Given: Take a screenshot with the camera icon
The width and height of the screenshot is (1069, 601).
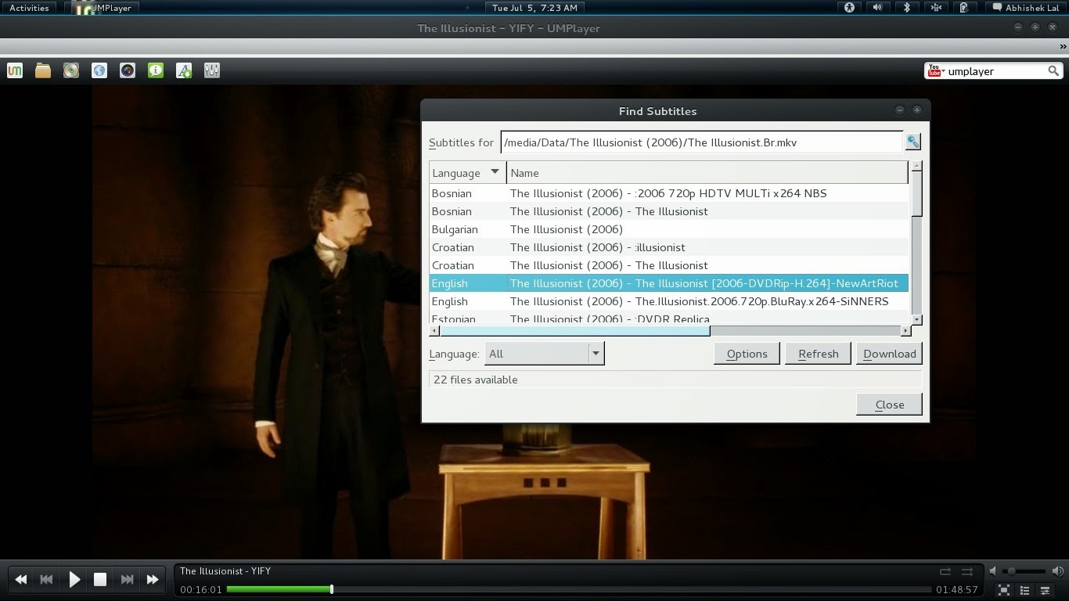Looking at the screenshot, I should tap(128, 70).
